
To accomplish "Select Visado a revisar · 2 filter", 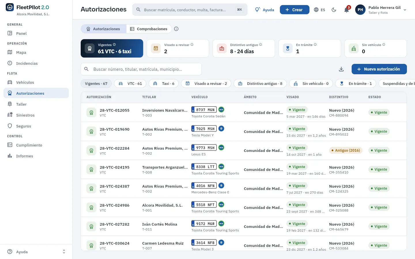I will [x=206, y=83].
